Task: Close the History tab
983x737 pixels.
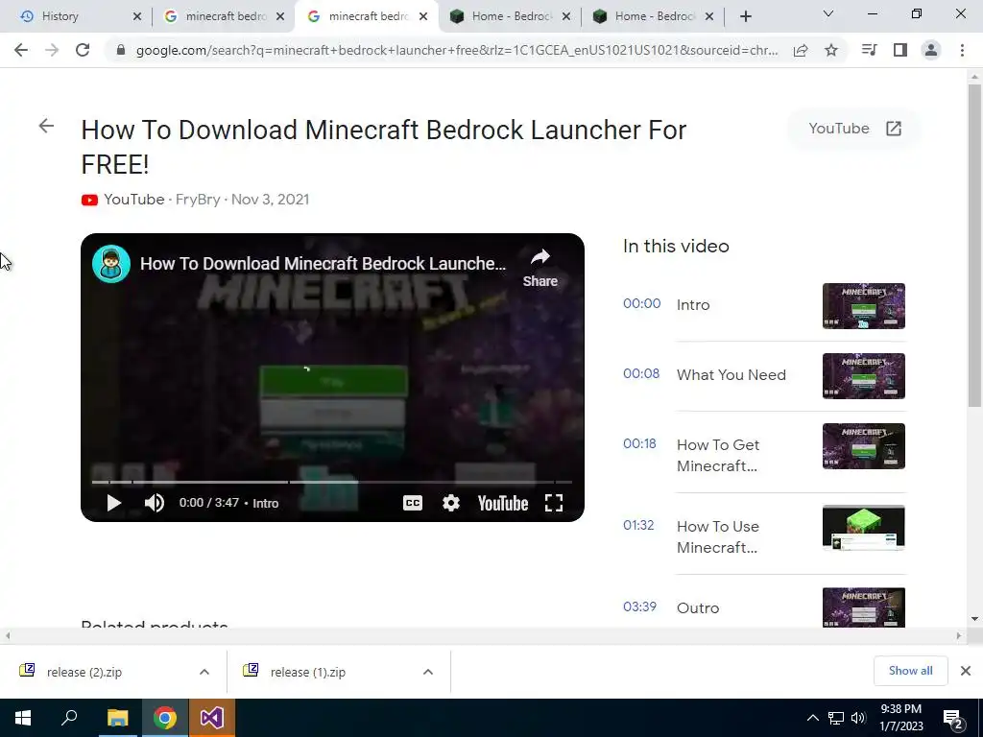Action: point(137,16)
